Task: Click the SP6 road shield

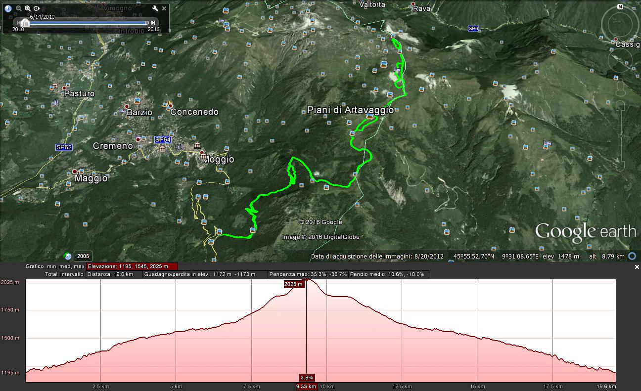Action: (x=473, y=29)
